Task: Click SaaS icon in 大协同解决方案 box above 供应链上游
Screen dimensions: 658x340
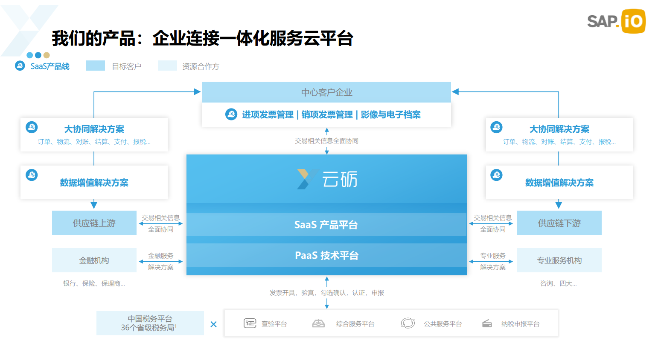Action: pyautogui.click(x=32, y=127)
